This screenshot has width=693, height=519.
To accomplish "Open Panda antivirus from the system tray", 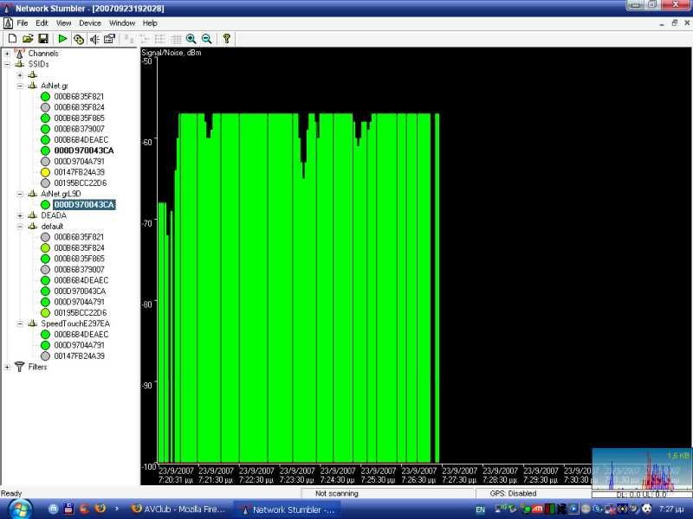I will point(645,509).
